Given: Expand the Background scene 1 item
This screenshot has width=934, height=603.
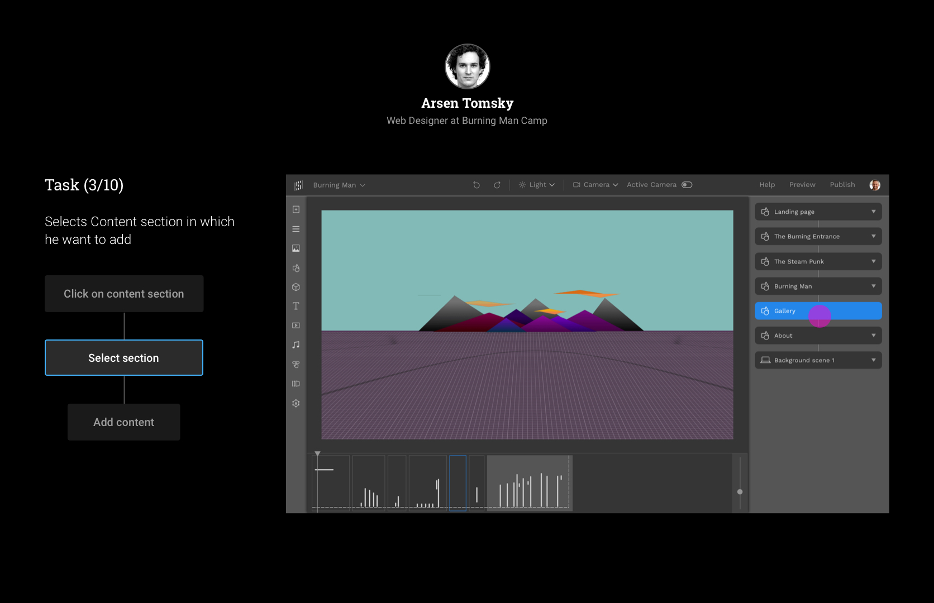Looking at the screenshot, I should pos(873,360).
